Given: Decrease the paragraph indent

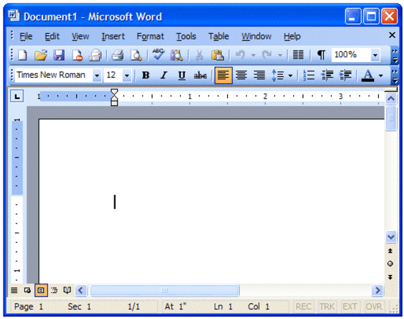Looking at the screenshot, I should click(327, 75).
